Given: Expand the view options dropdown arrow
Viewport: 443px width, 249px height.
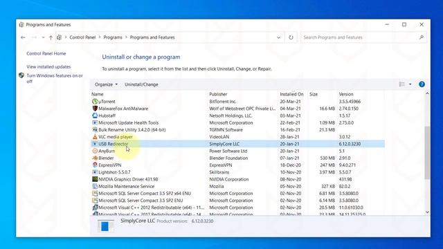Looking at the screenshot, I should click(410, 84).
